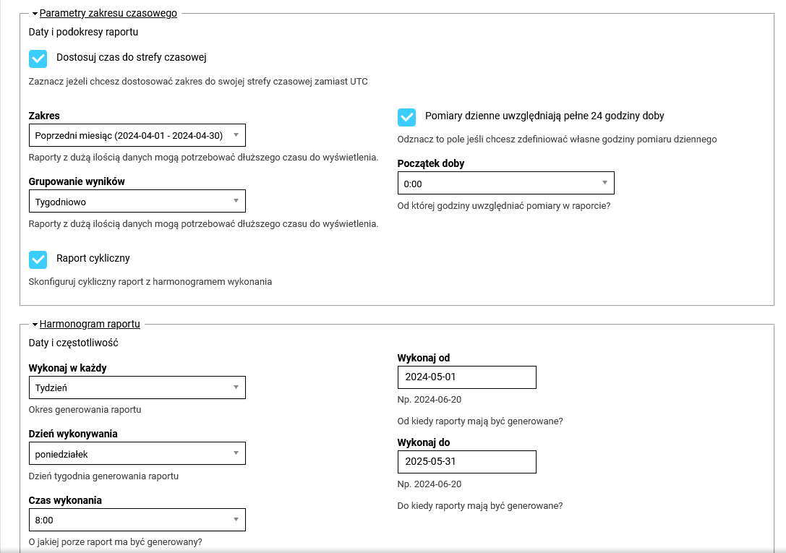
Task: Click the arrow icon in poniedziałek combo box
Action: coord(236,453)
